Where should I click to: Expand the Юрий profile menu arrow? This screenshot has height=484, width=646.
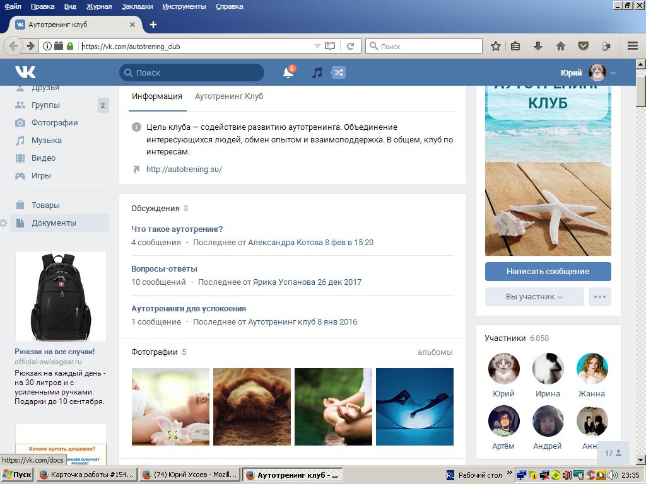(613, 73)
